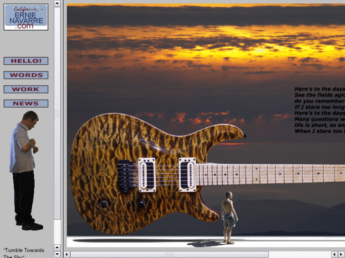Click the standing man photo in sidebar
Screen dimensions: 345x258
[x=26, y=170]
